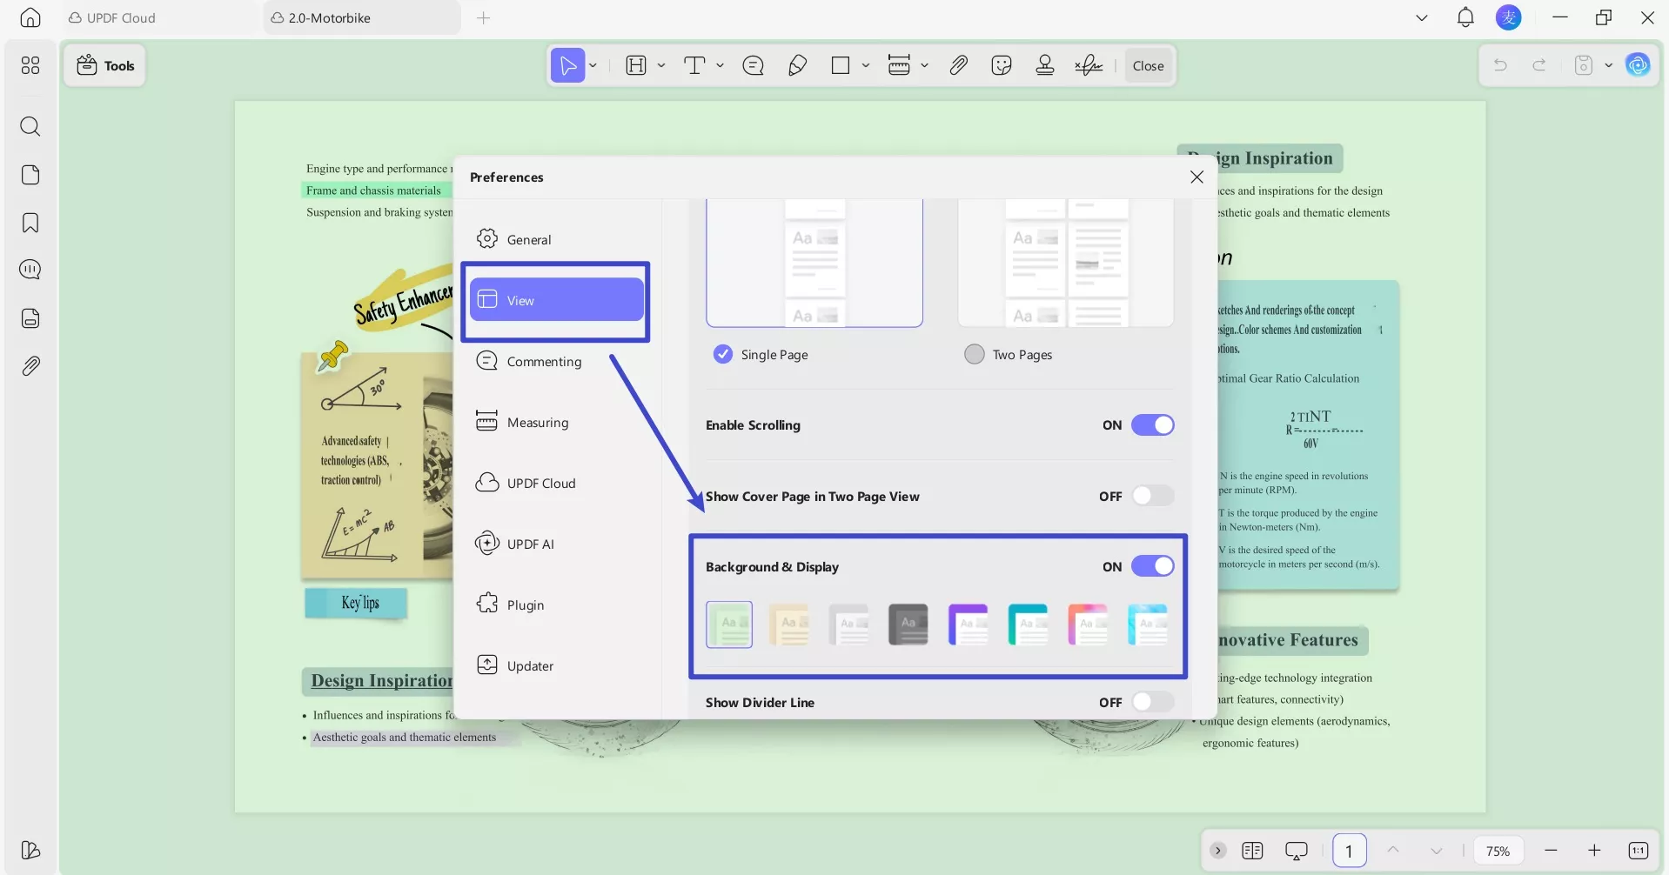
Task: Turn off Enable Scrolling switch
Action: click(1152, 425)
